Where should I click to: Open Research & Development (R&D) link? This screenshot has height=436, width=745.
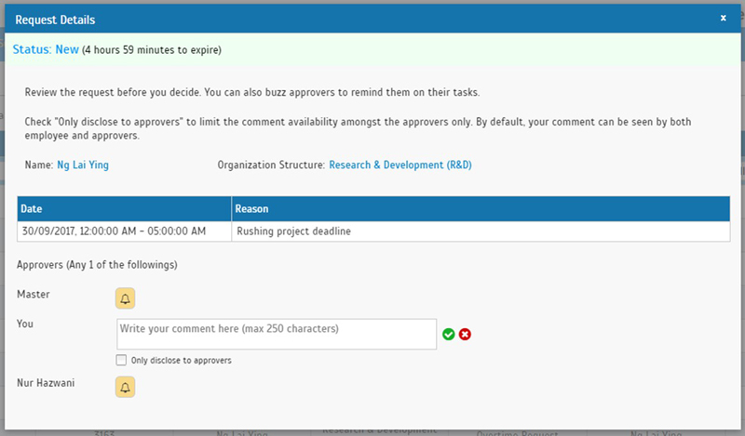[400, 165]
